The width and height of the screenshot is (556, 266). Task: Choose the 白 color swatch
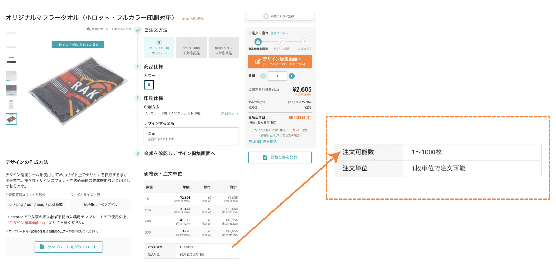(x=149, y=85)
